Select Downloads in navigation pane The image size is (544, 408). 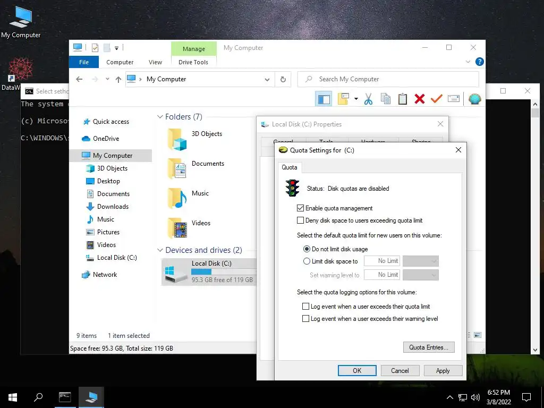(x=113, y=207)
